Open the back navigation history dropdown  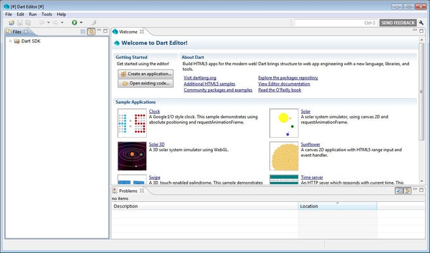coord(47,23)
